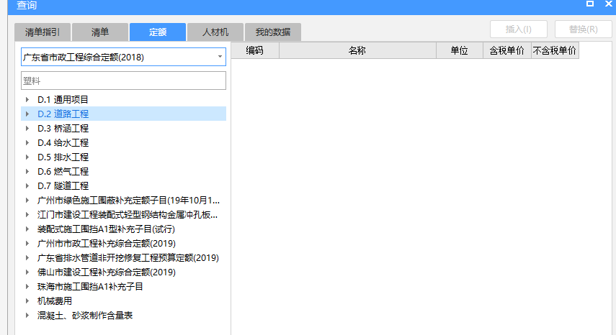Click the 不含税单价 column header
Viewport: 616px width, 335px height.
(x=555, y=50)
